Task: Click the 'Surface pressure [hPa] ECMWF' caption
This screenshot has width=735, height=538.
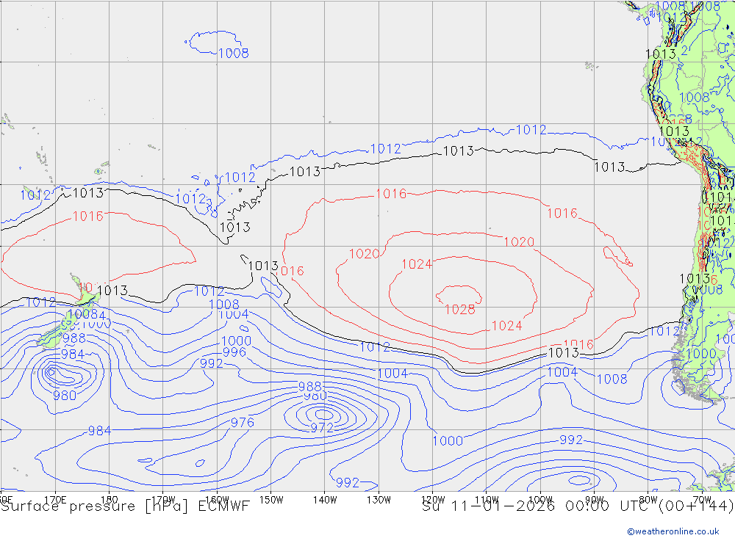Action: 125,506
